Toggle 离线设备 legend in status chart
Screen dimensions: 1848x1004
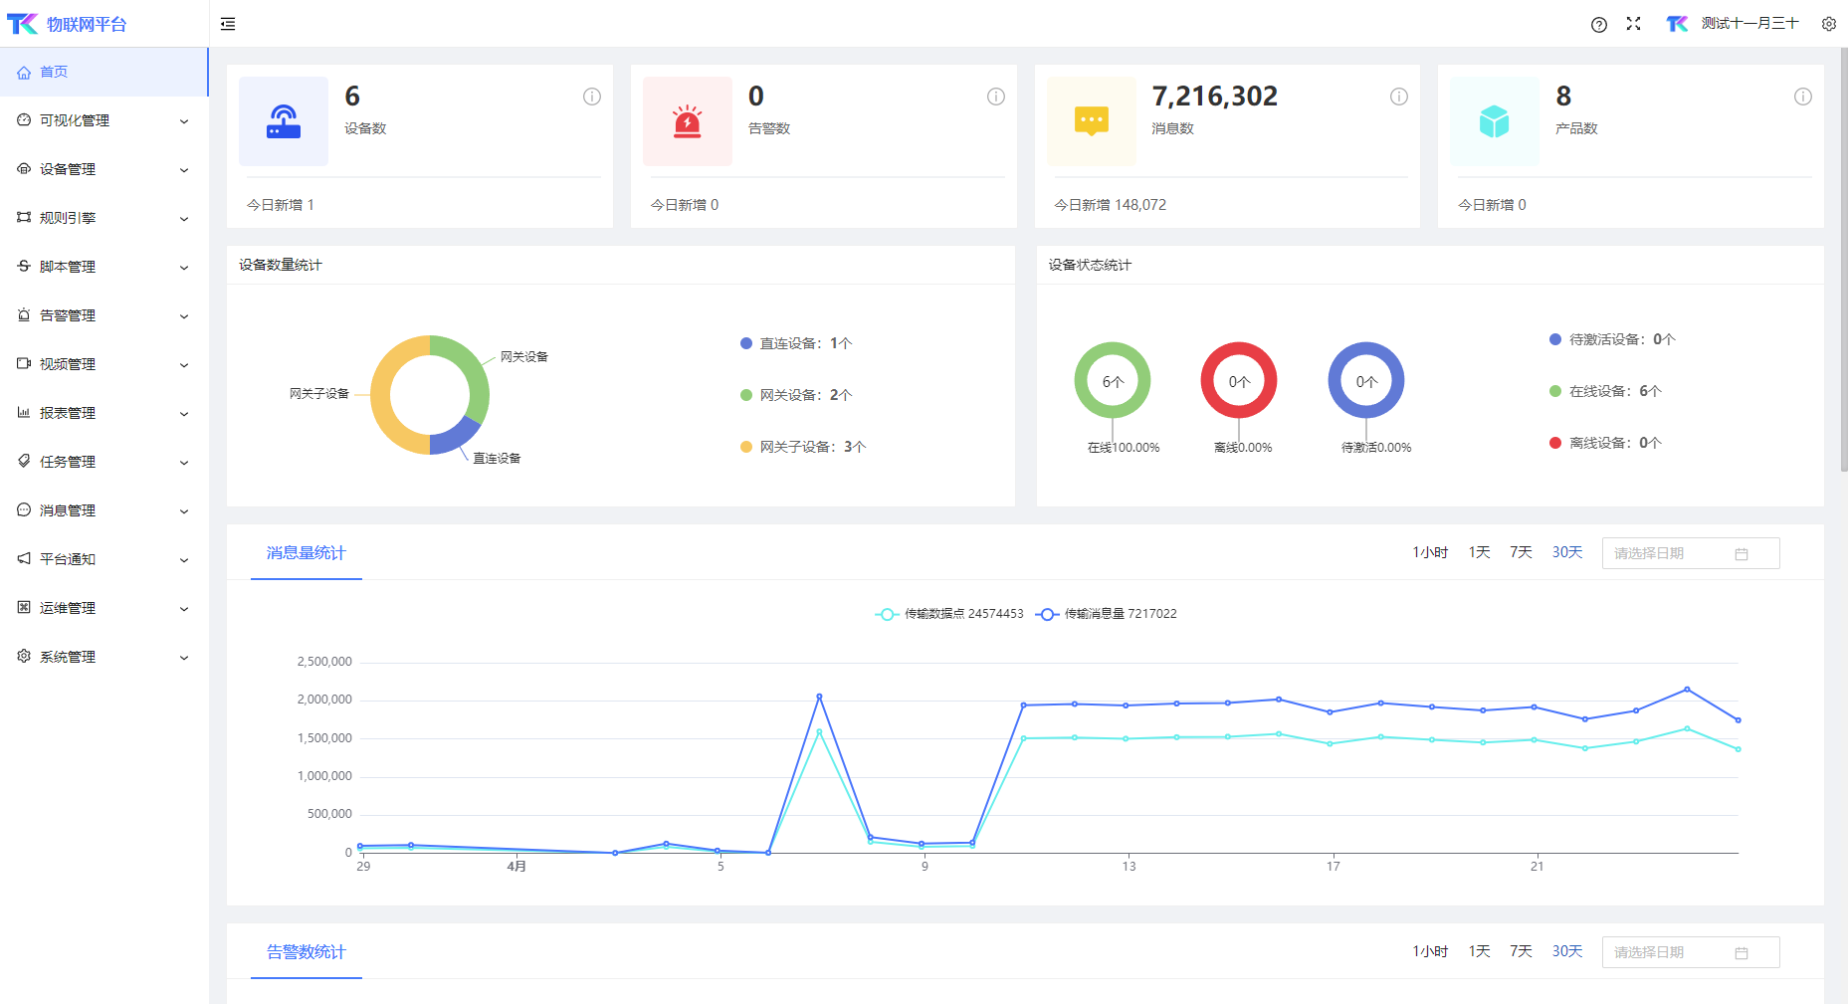click(1605, 443)
